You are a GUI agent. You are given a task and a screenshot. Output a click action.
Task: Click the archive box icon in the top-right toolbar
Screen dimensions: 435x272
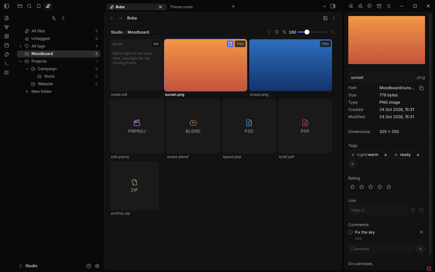(379, 6)
